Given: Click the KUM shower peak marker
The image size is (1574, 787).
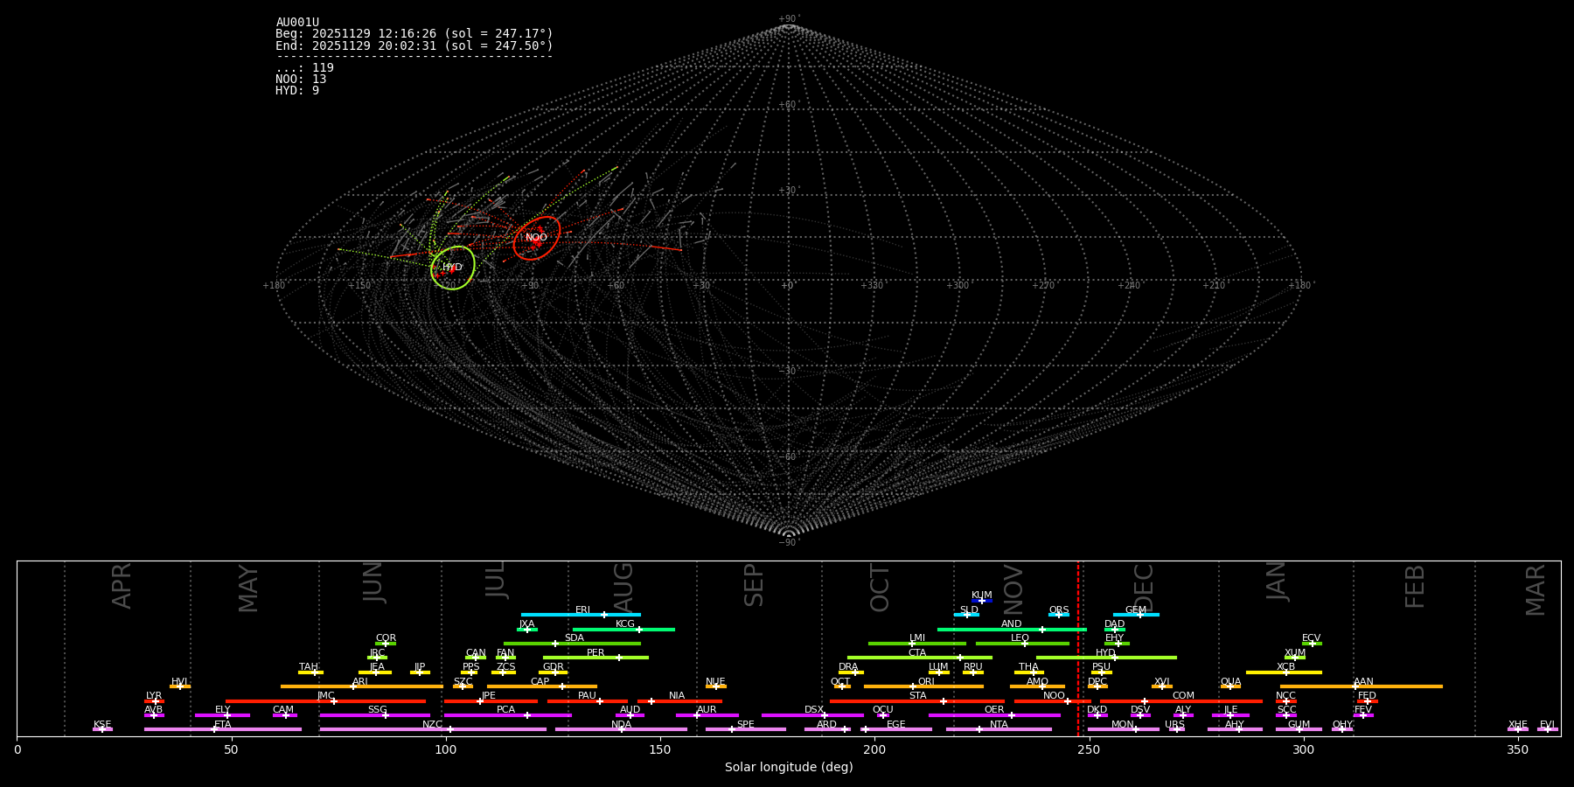Looking at the screenshot, I should point(981,601).
